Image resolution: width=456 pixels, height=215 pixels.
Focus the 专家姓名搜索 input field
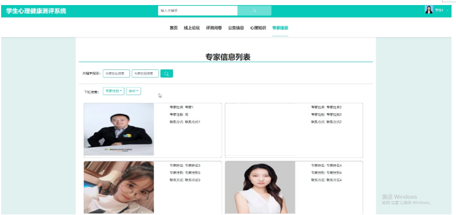point(117,73)
